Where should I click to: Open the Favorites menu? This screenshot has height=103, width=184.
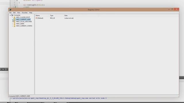(x=25, y=13)
